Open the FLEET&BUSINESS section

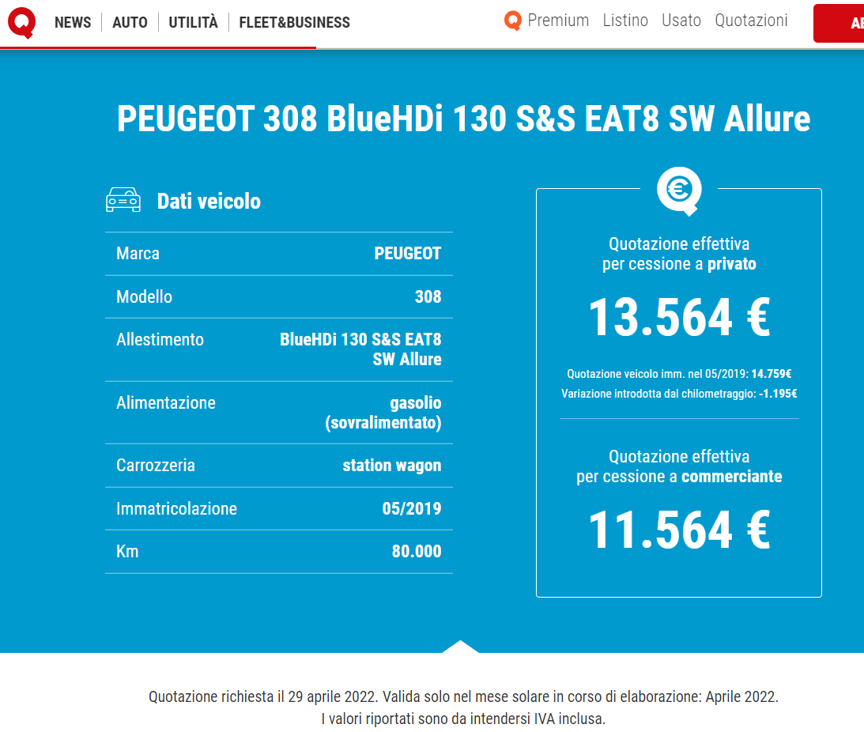coord(294,22)
